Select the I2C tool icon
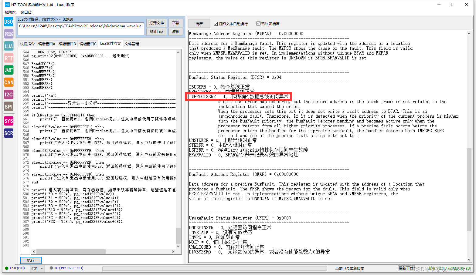476x275 pixels. 8,94
